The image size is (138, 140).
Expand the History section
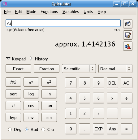[x=39, y=59]
